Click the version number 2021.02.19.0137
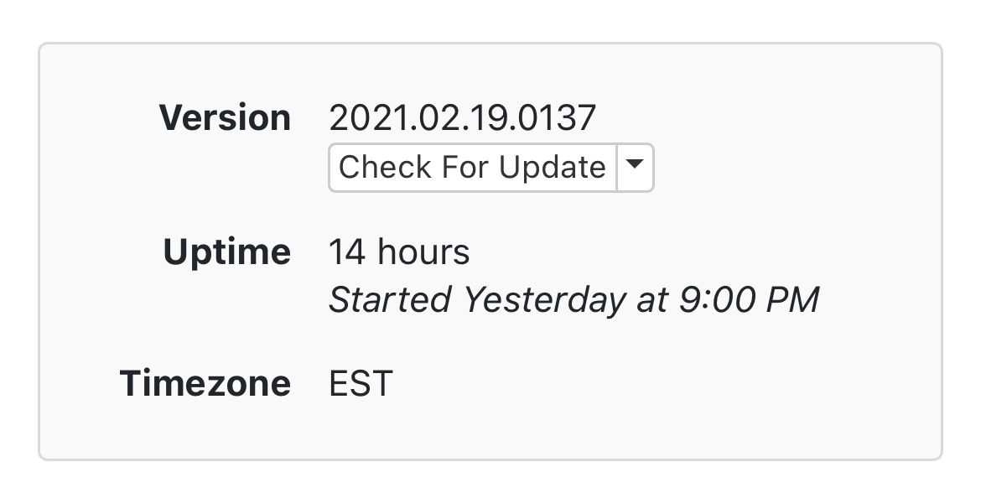 462,118
